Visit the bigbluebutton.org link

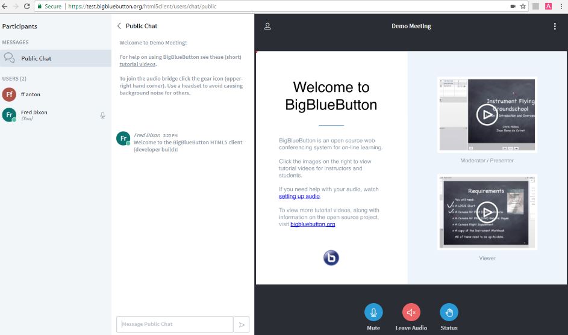point(313,224)
